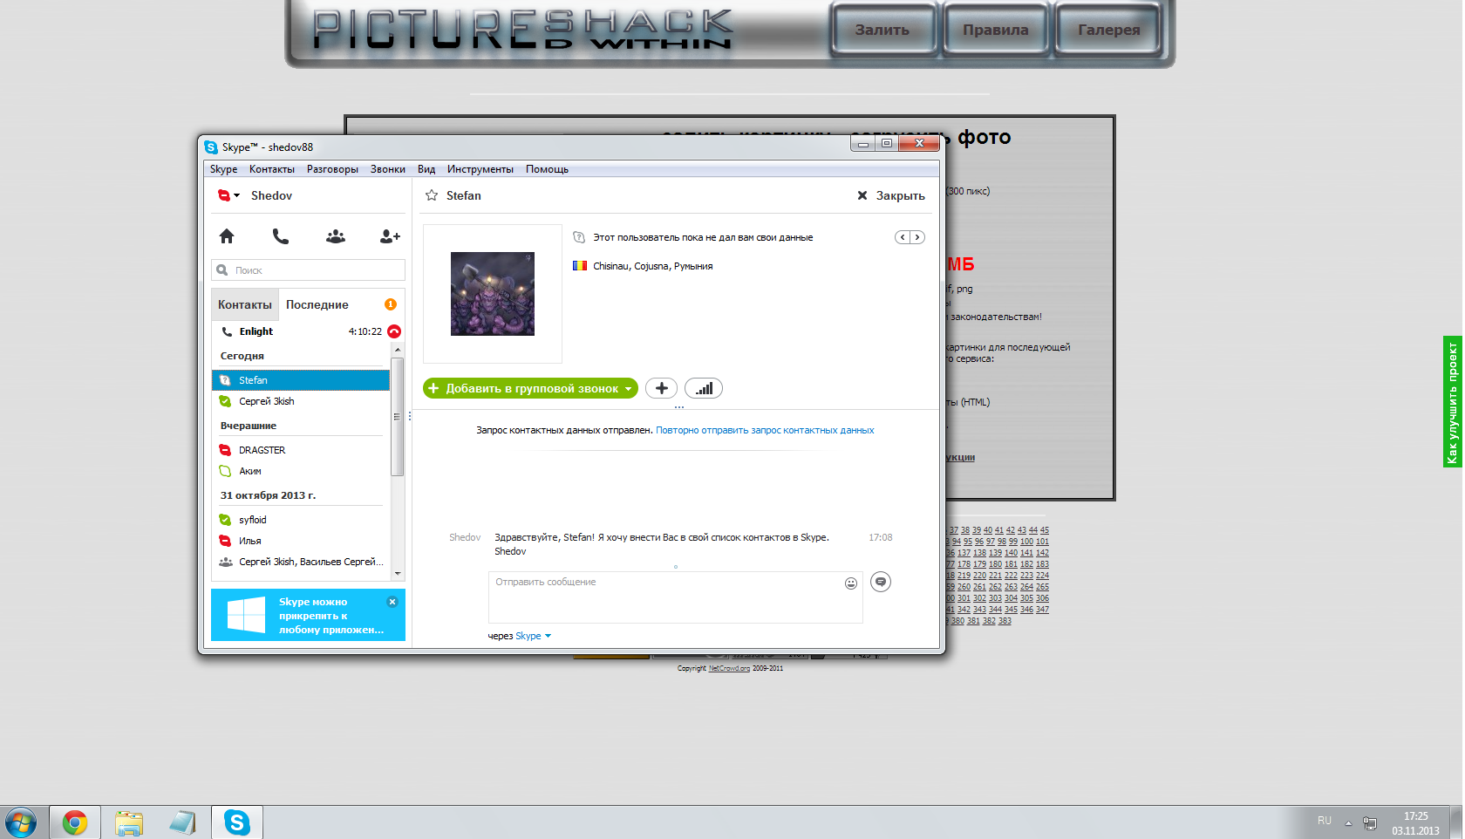Click the Как улучшить проект side tab
This screenshot has height=839, width=1465.
click(1453, 402)
